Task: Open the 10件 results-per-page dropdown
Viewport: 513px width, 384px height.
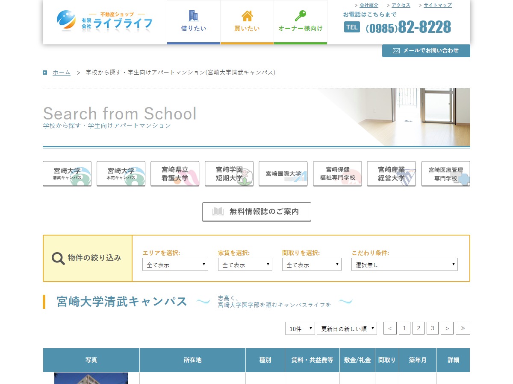Action: coord(300,328)
